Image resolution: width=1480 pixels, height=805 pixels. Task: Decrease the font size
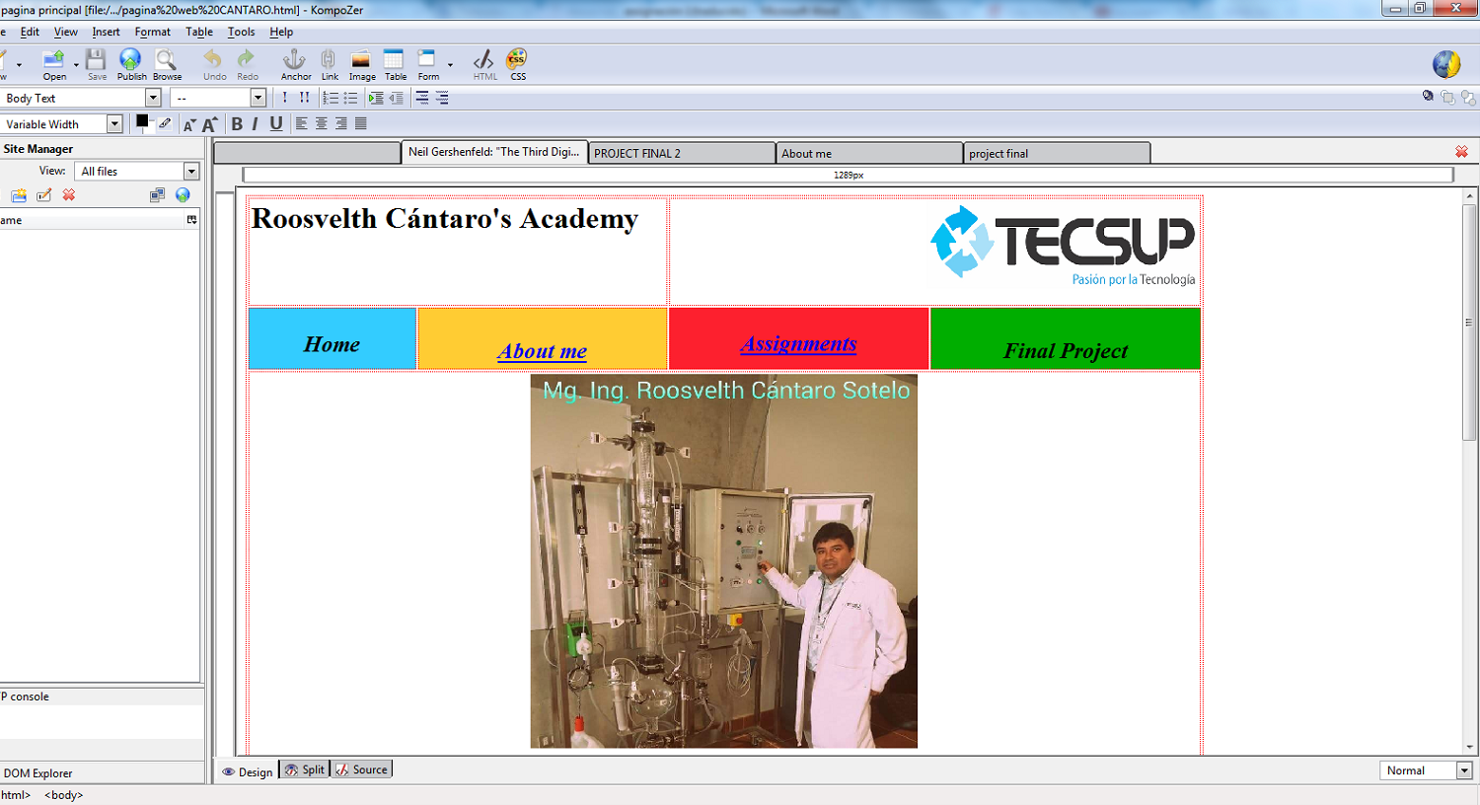click(x=189, y=124)
